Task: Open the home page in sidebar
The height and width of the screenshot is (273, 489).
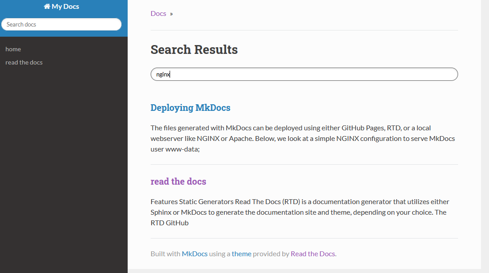Action: 13,49
